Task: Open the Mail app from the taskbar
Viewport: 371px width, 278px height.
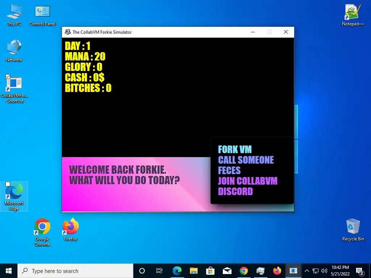Action: [x=227, y=271]
